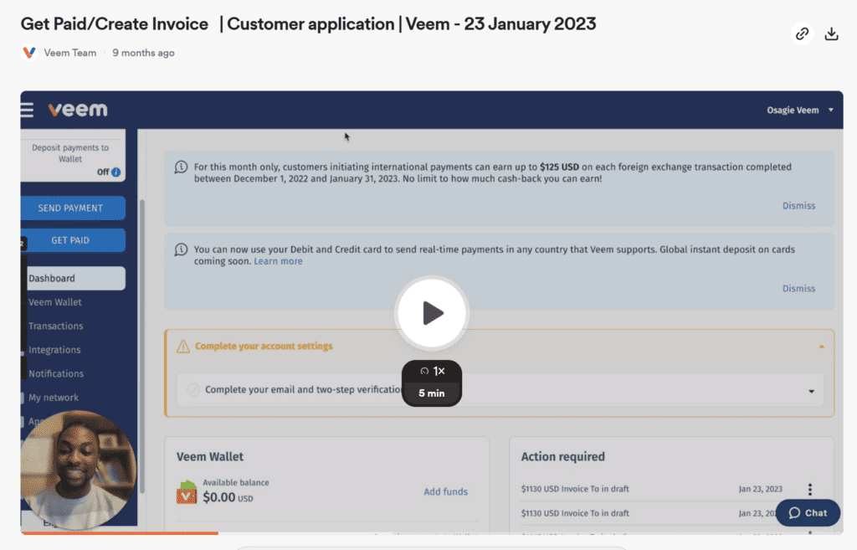Click the Veem Team avatar icon
Image resolution: width=857 pixels, height=550 pixels.
29,53
